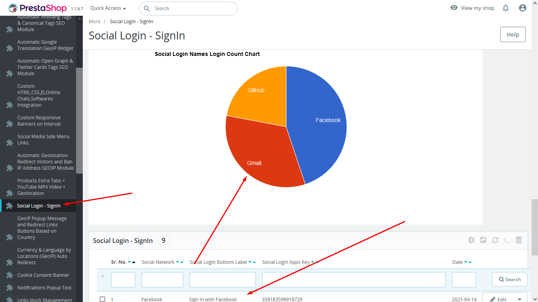Viewport: 538px width, 302px height.
Task: Click the Export to SQL Manager database icon
Action: pyautogui.click(x=519, y=240)
